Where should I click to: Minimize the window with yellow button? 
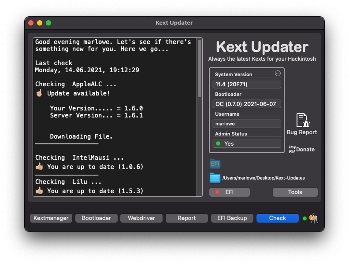40,23
